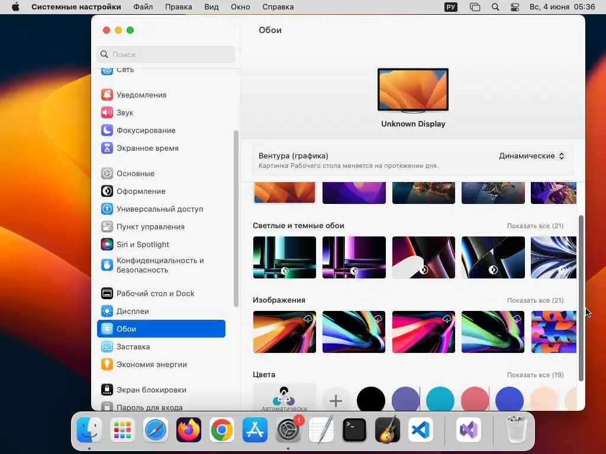This screenshot has height=454, width=606.
Task: Open Заставка screensaver settings
Action: point(161,347)
